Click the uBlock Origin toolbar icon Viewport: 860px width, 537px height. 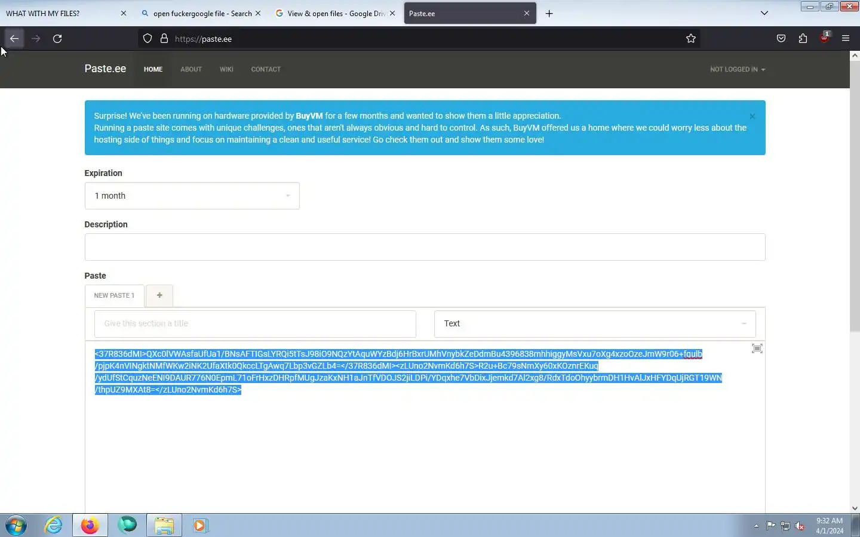(825, 38)
